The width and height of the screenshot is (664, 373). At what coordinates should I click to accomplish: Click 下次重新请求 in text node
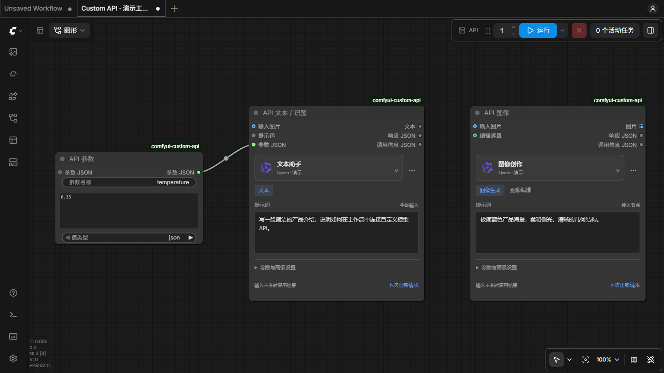click(403, 285)
